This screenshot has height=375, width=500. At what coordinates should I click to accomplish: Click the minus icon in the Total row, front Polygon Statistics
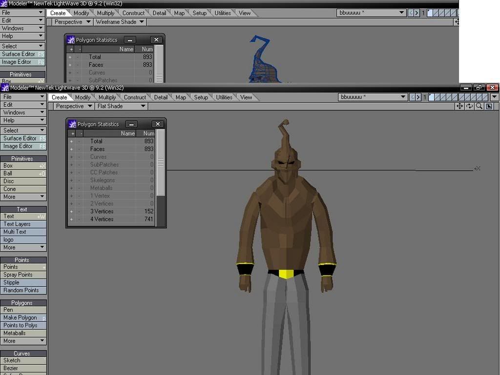pyautogui.click(x=80, y=141)
